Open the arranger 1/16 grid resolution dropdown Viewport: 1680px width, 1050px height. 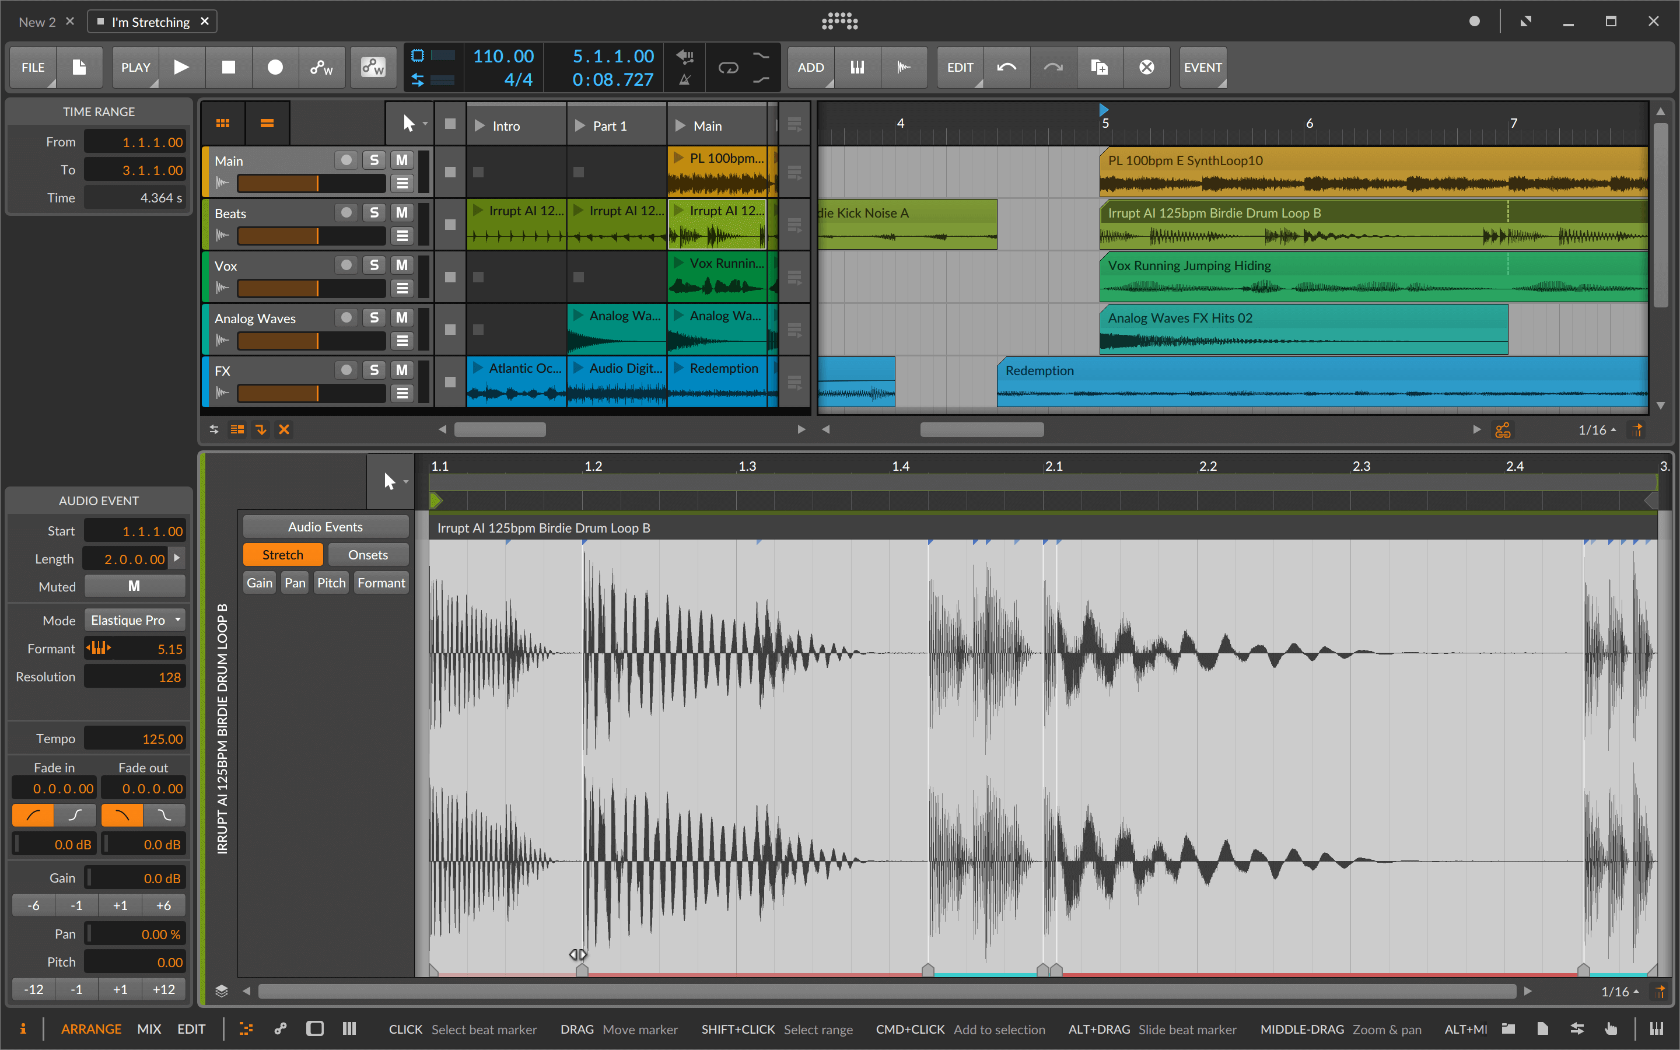[1597, 430]
